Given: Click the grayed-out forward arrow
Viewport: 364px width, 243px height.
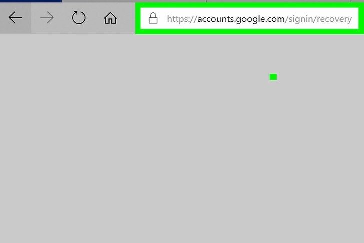Looking at the screenshot, I should point(47,18).
